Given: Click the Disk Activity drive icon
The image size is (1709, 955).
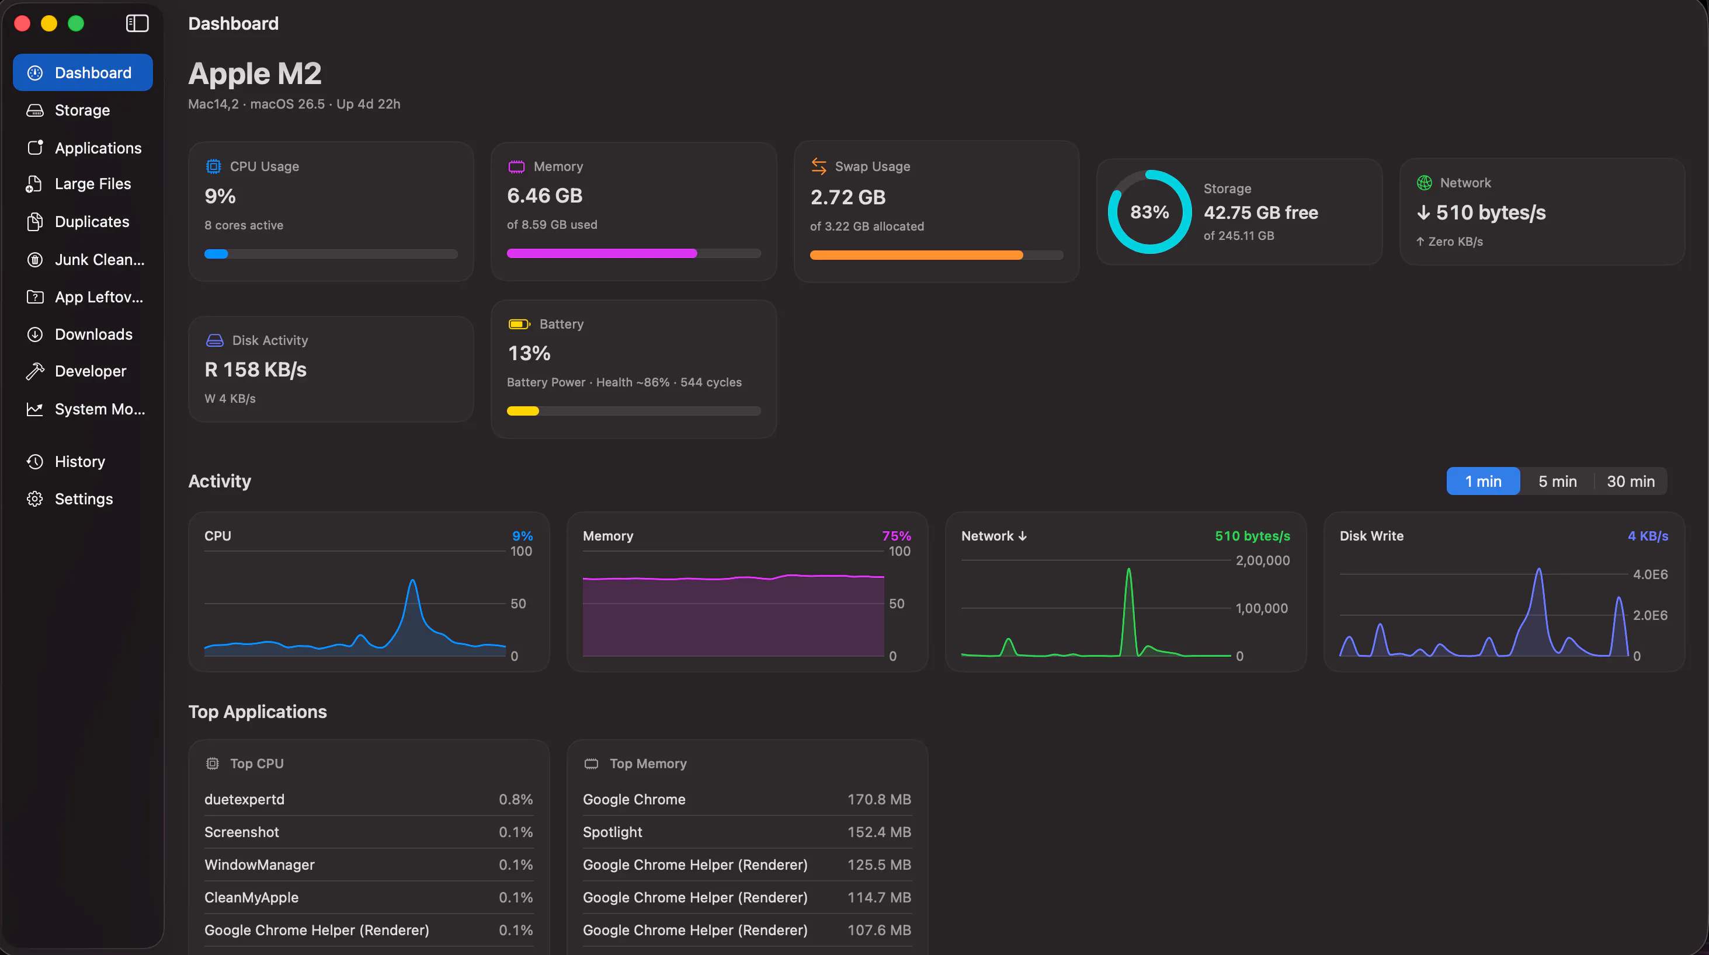Looking at the screenshot, I should coord(215,340).
